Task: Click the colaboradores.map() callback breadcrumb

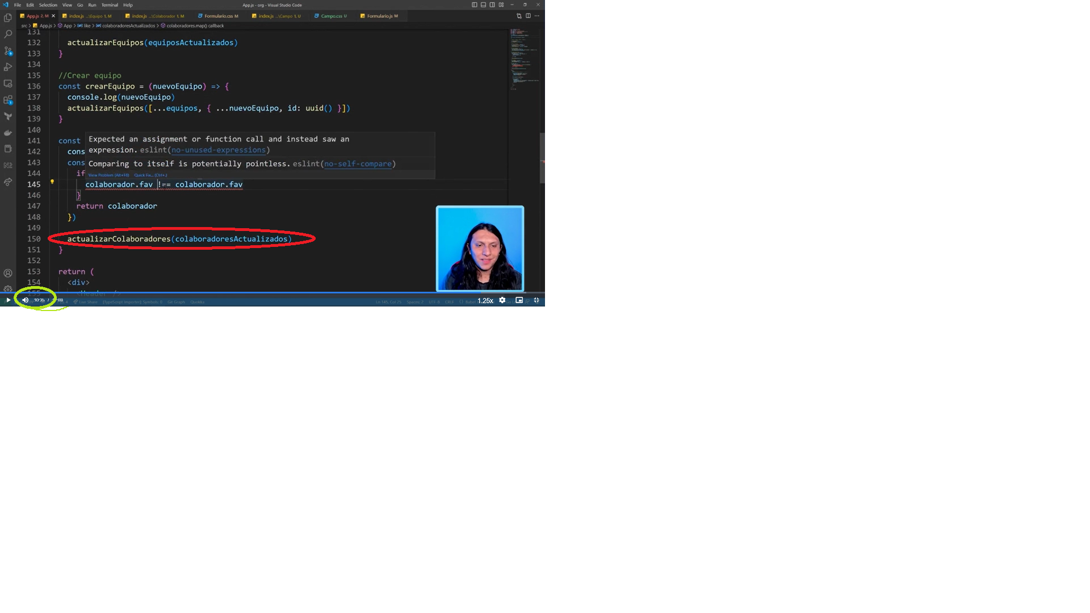Action: pos(192,26)
